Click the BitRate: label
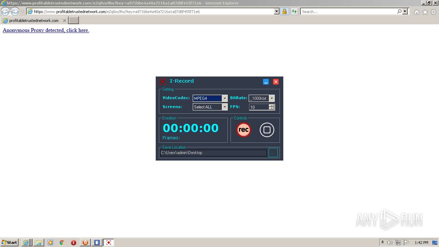 pos(239,98)
